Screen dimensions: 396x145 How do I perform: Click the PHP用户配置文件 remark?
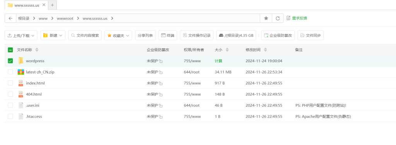point(321,105)
